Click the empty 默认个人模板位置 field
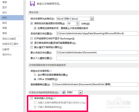Viewport: 139px width, 112px height. click(98, 58)
